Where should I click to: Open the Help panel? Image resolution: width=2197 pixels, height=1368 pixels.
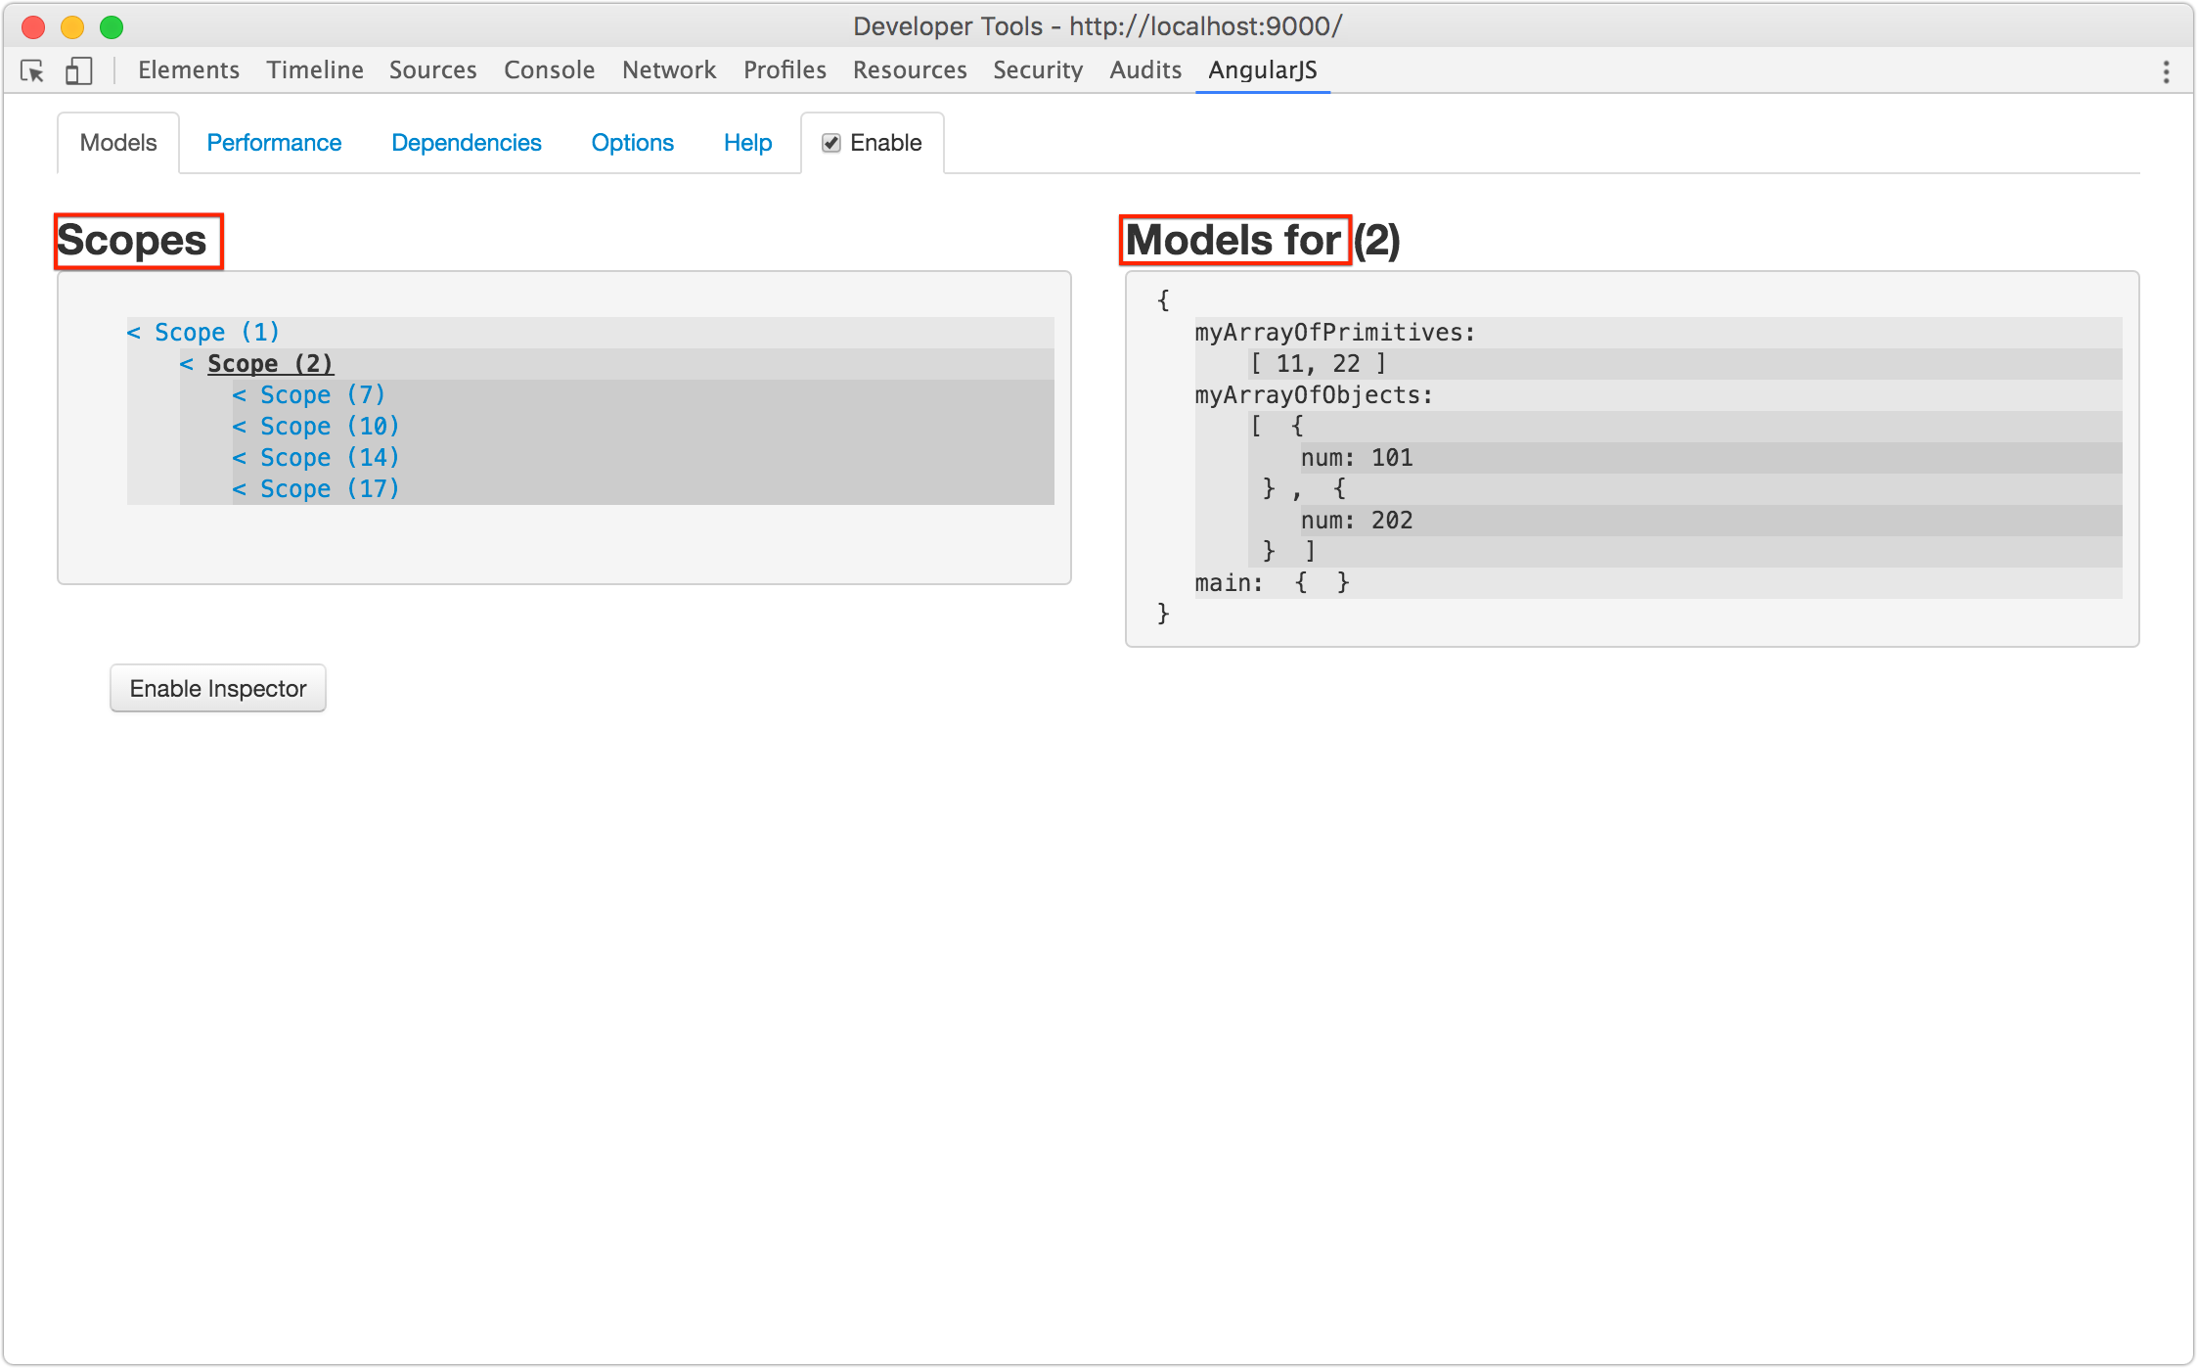click(x=748, y=142)
